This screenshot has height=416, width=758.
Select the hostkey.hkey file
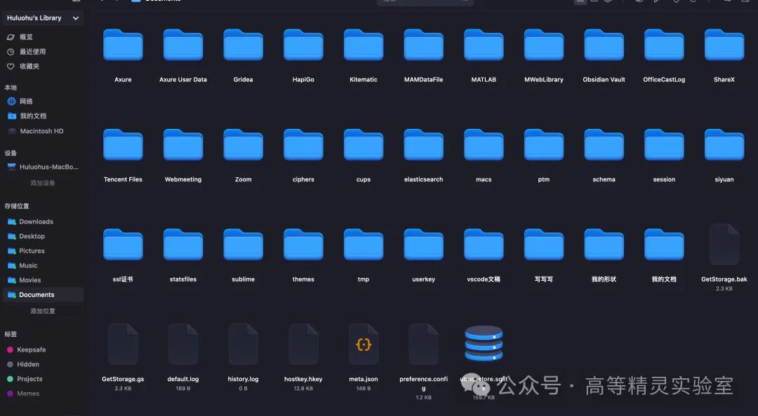(303, 344)
